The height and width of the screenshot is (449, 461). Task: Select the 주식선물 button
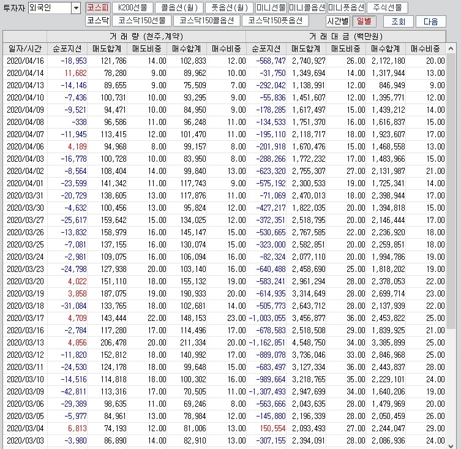387,8
